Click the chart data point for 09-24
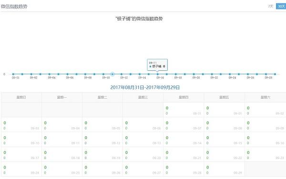 pos(230,74)
